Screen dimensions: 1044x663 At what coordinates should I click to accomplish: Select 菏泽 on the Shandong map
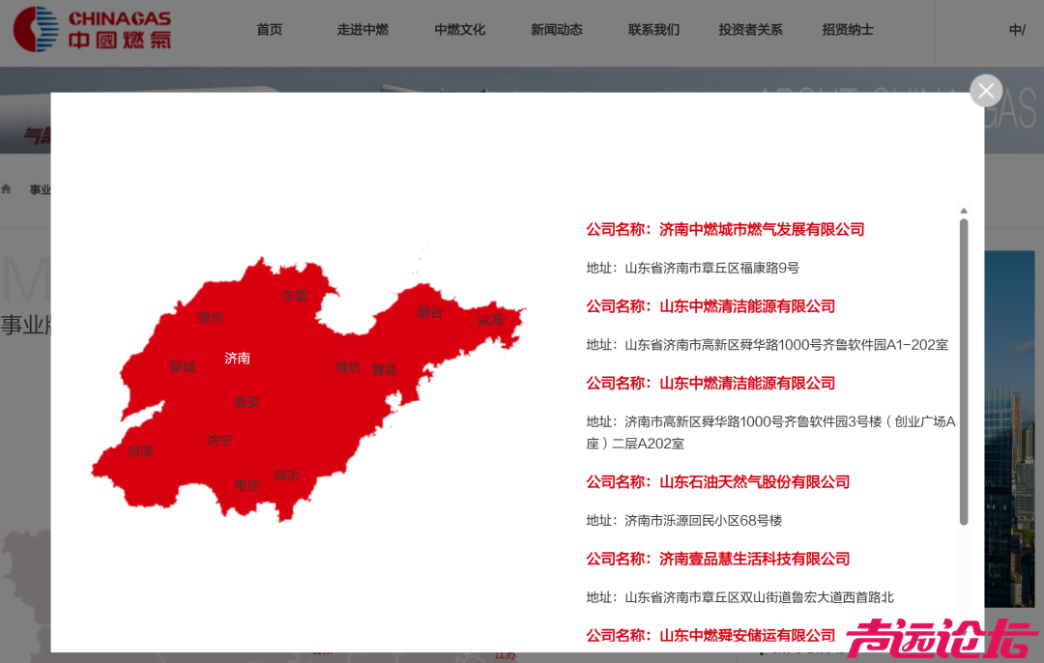pyautogui.click(x=140, y=451)
